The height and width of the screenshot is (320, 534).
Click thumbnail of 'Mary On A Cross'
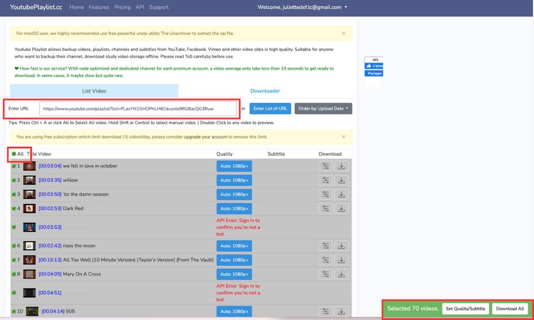coord(29,274)
